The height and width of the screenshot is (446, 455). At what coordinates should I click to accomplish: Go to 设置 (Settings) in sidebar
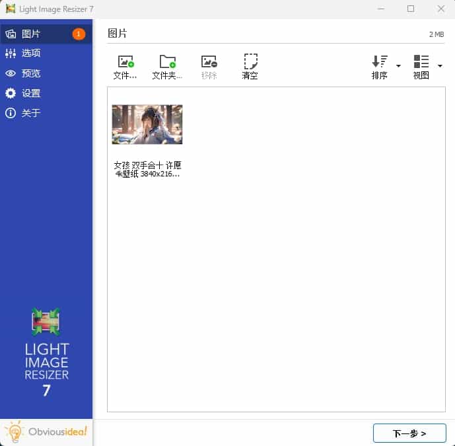(x=31, y=93)
